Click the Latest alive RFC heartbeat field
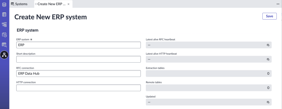This screenshot has height=109, width=282. click(x=209, y=45)
